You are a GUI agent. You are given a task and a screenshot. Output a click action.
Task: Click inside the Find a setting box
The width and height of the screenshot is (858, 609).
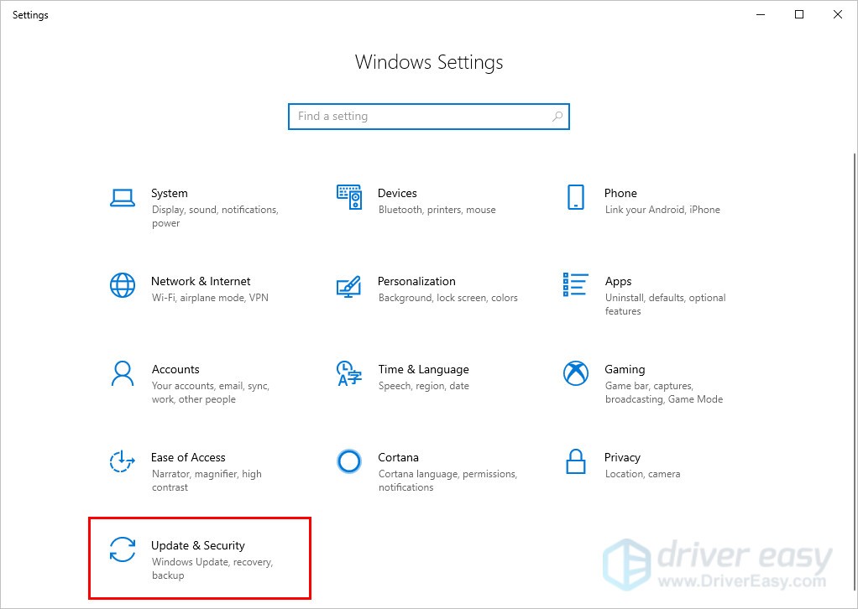[x=403, y=116]
